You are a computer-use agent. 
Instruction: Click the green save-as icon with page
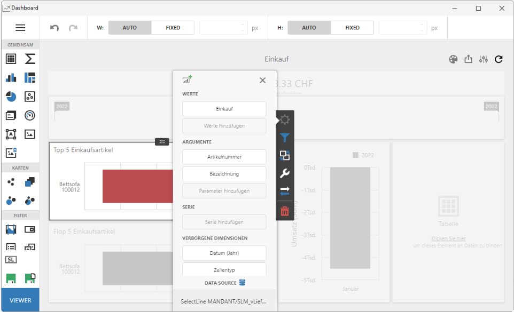[x=30, y=278]
